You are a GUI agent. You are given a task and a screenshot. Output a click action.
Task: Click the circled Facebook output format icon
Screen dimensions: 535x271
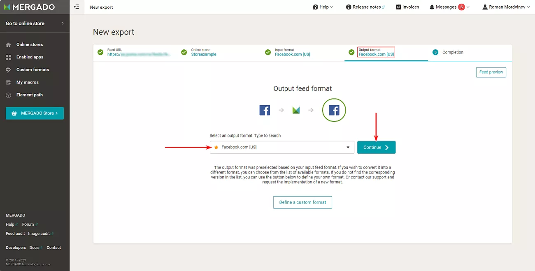(334, 110)
